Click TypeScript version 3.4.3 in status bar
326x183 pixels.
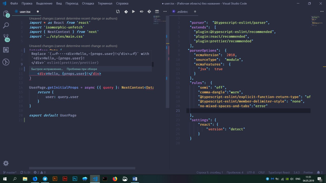pos(296,172)
